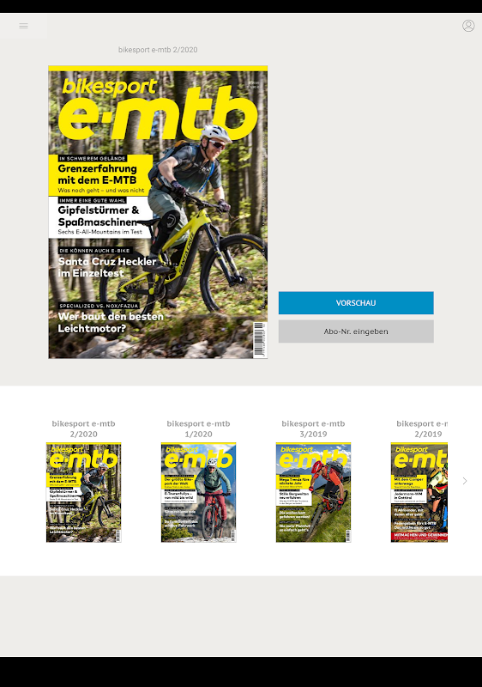Click the barcode on the large cover
Viewport: 482px width, 687px height.
pos(260,339)
